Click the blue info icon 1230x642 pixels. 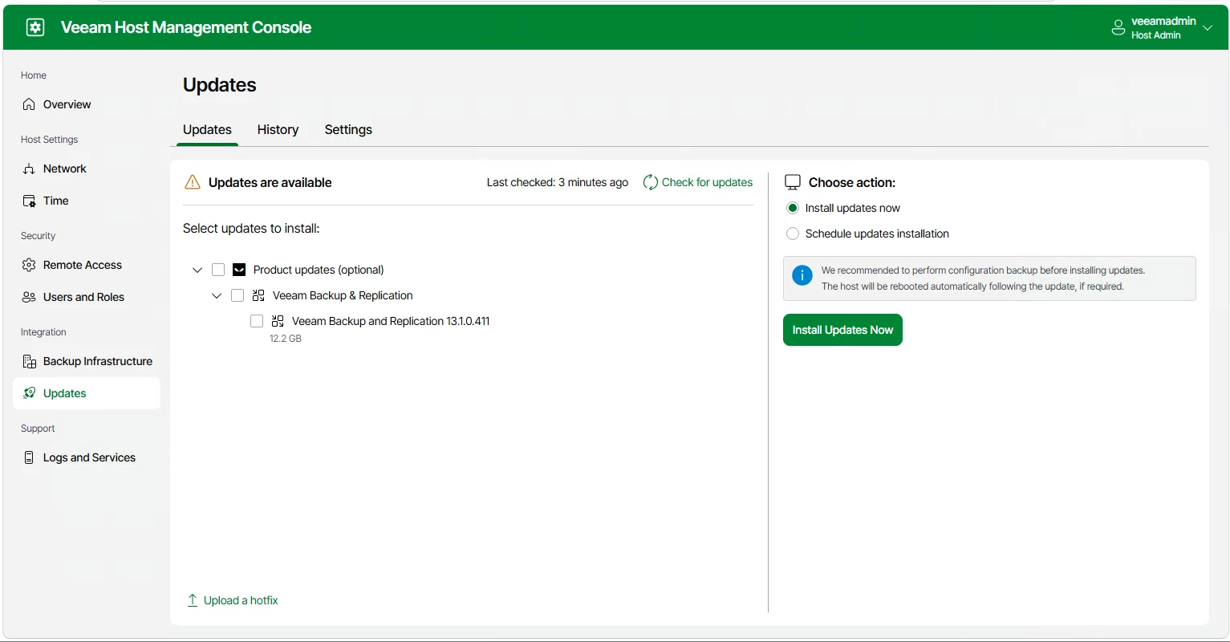tap(802, 275)
